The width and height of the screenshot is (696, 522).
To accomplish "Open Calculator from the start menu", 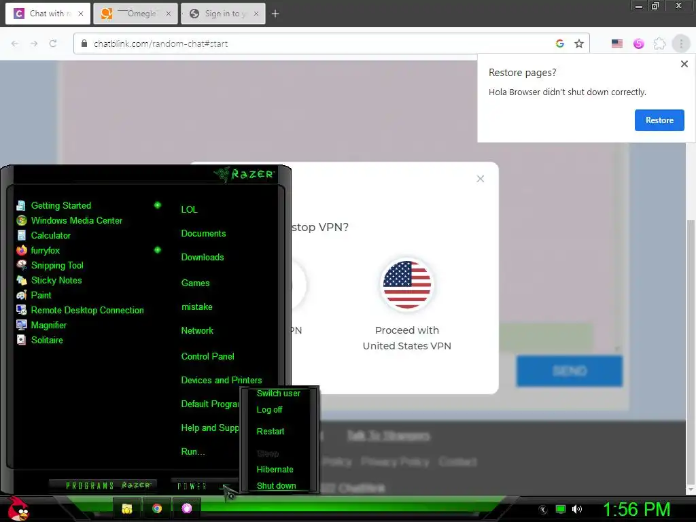I will (43, 235).
